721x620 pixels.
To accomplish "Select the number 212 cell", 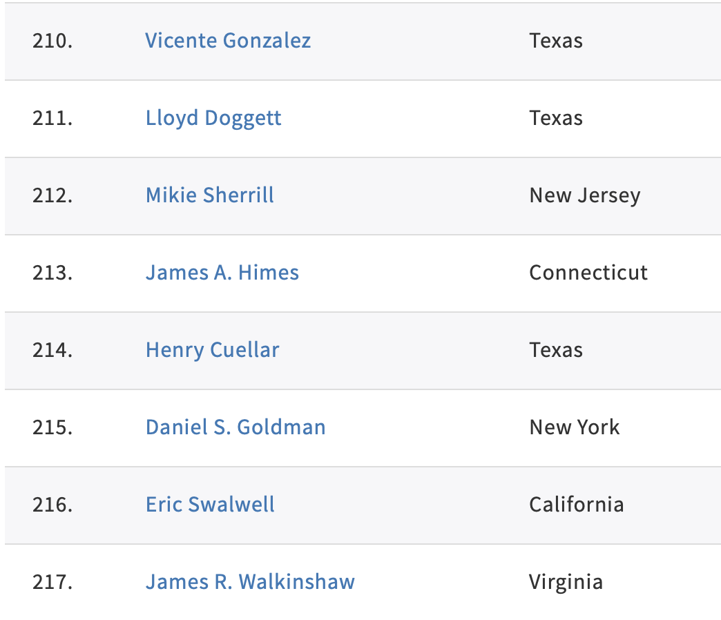I will coord(52,195).
